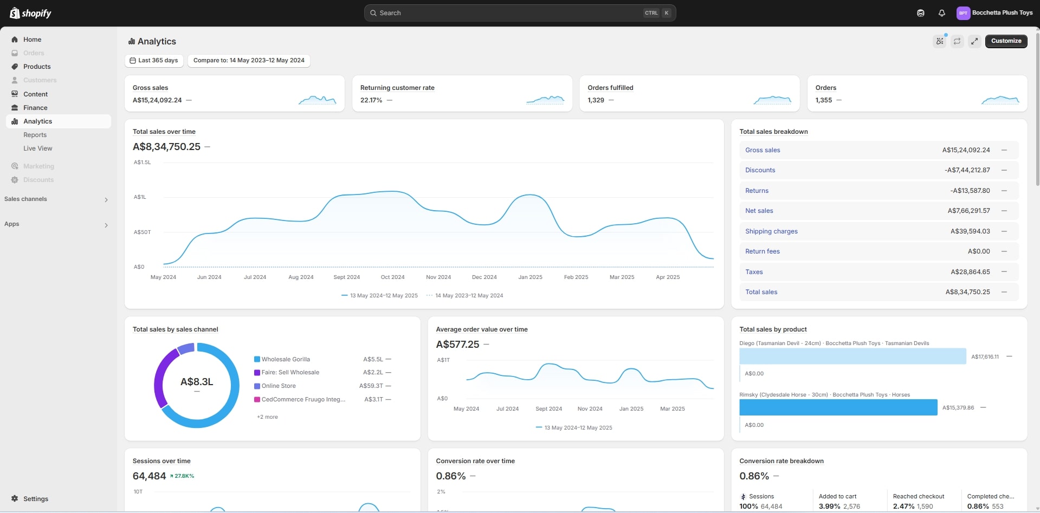1040x513 pixels.
Task: Click the Home icon in sidebar
Action: (x=15, y=40)
